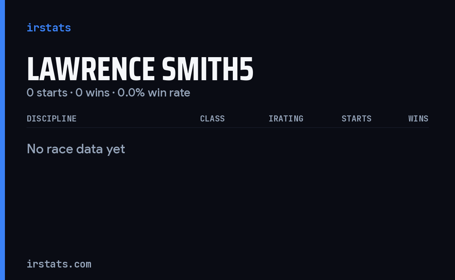Click the '0 wins' stat text
Image resolution: width=455 pixels, height=280 pixels.
tap(93, 92)
